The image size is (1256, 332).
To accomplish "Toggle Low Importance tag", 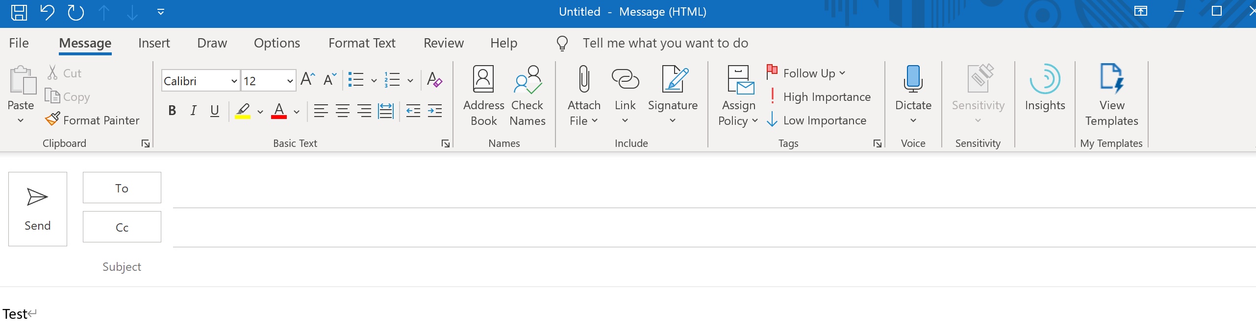I will pyautogui.click(x=817, y=120).
